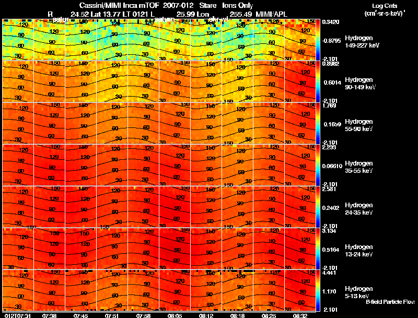
Task: Click the time axis label 08:25
Action: coord(269,315)
